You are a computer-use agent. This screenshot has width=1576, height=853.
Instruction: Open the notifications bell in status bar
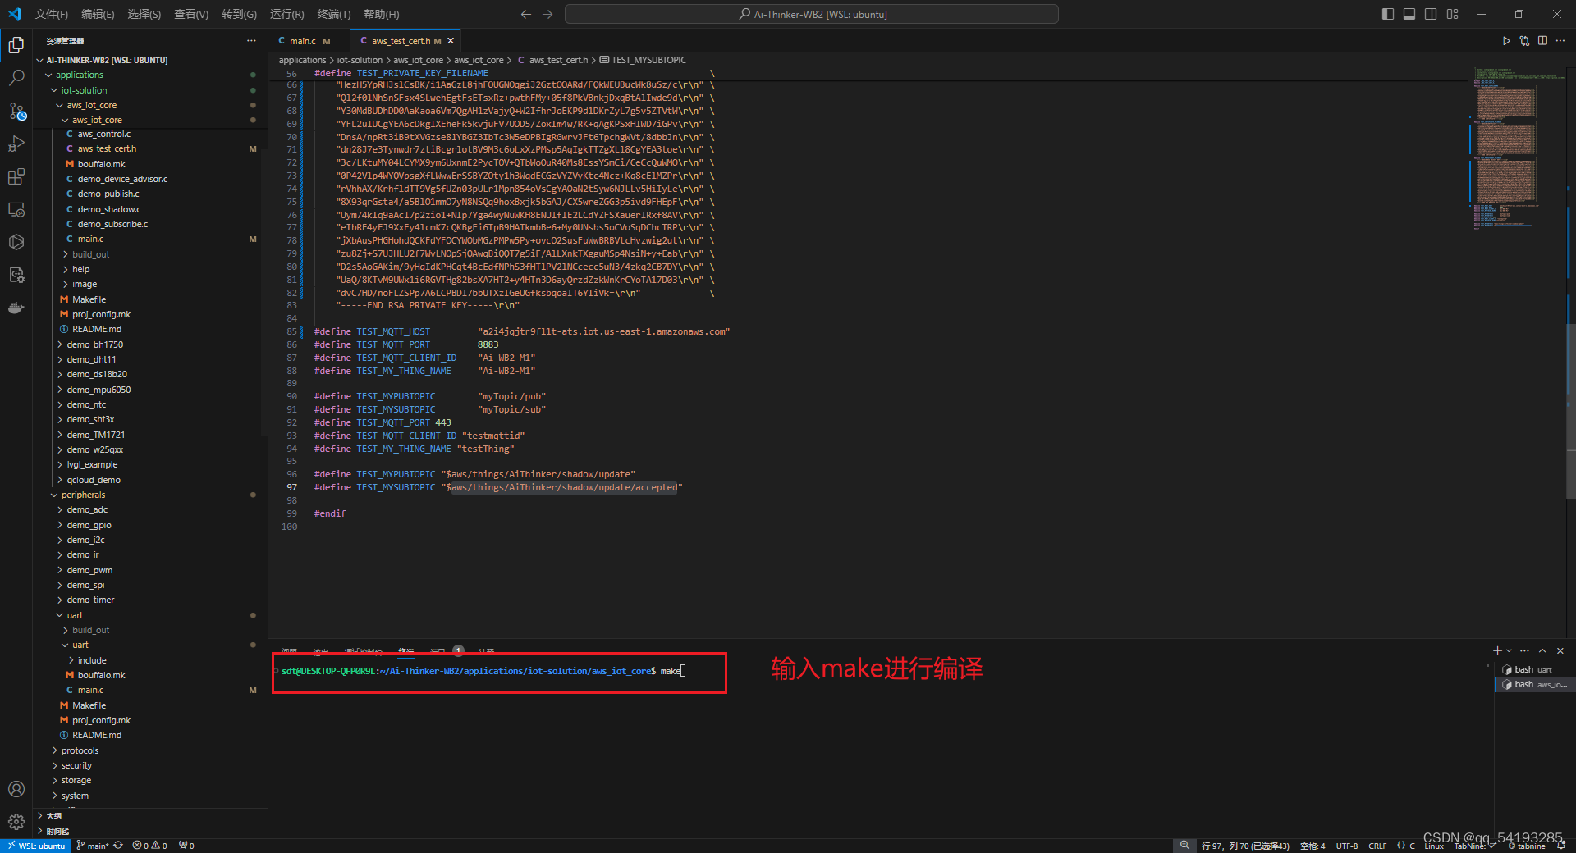1560,846
